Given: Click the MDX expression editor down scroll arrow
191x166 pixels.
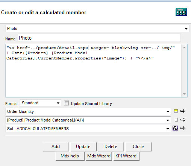Looking at the screenshot, I should coord(184,94).
